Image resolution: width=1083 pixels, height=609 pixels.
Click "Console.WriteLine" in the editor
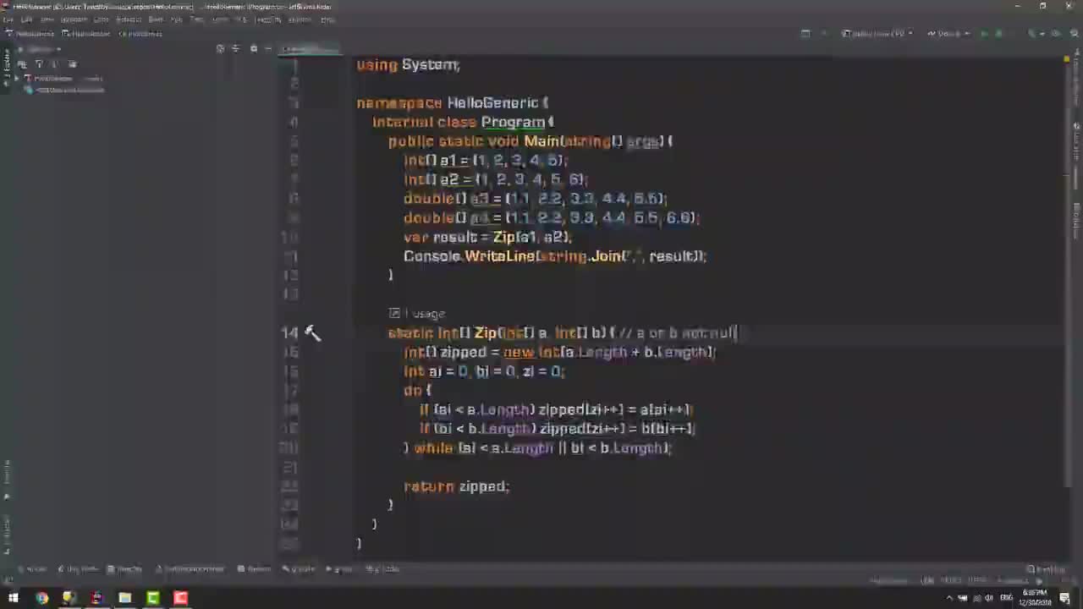469,256
